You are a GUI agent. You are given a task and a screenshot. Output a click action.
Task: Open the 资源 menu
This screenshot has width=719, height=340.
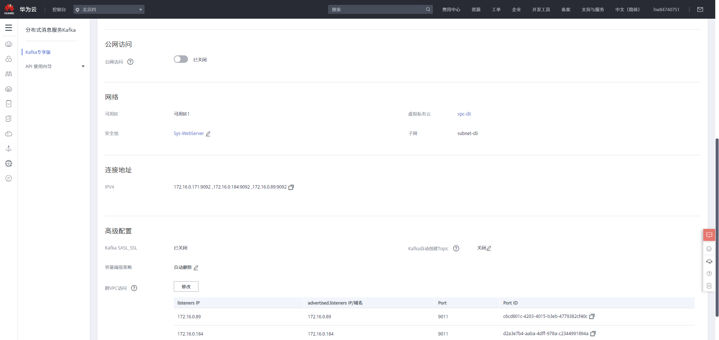click(x=476, y=9)
